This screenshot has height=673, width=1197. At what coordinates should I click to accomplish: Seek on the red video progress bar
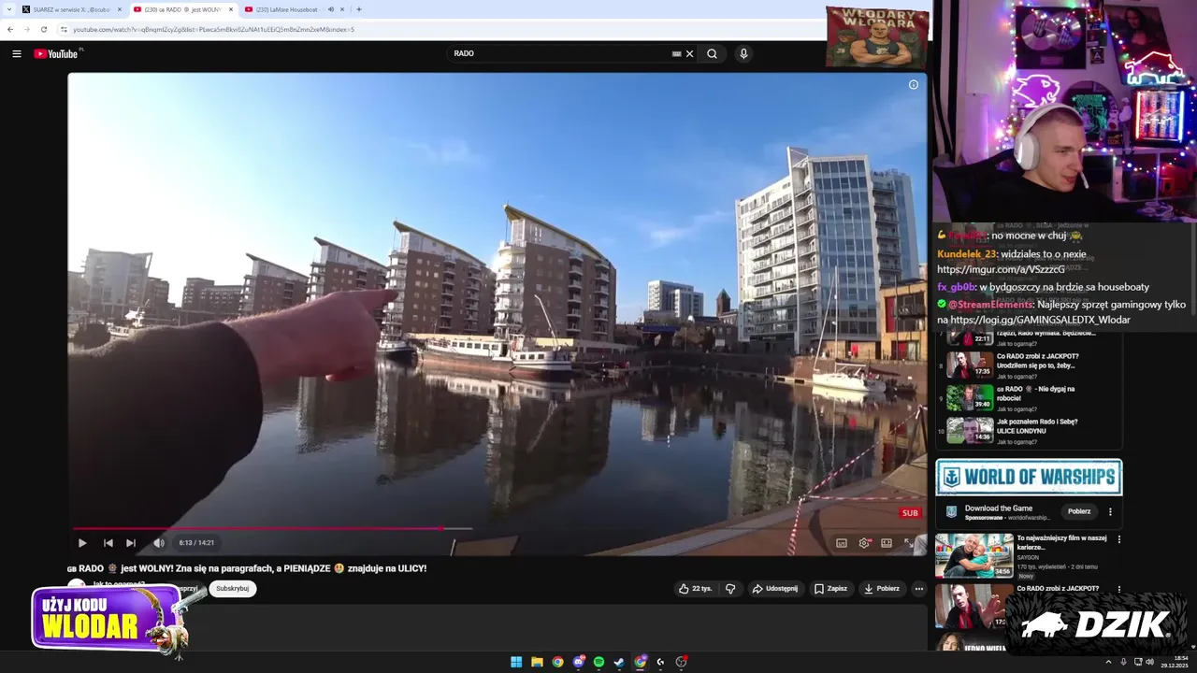coord(497,528)
